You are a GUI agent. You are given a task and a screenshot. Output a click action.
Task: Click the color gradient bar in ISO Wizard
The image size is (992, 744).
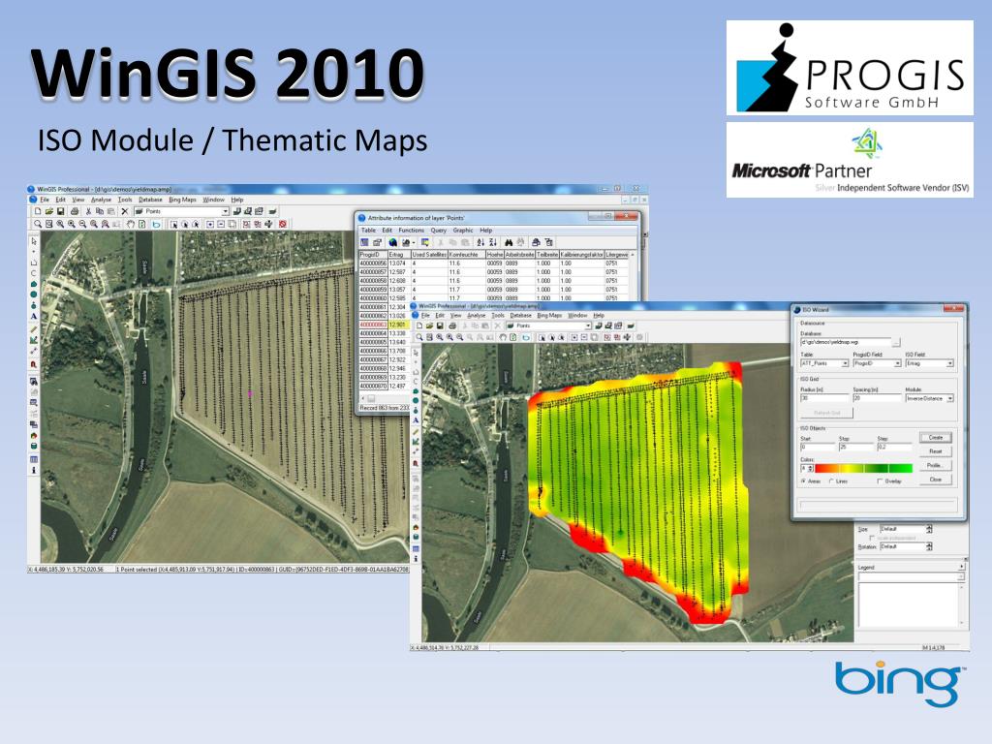(x=863, y=468)
